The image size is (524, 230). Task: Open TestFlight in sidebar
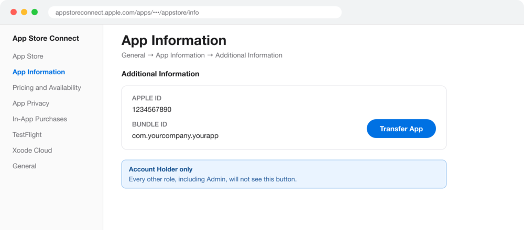pyautogui.click(x=27, y=135)
